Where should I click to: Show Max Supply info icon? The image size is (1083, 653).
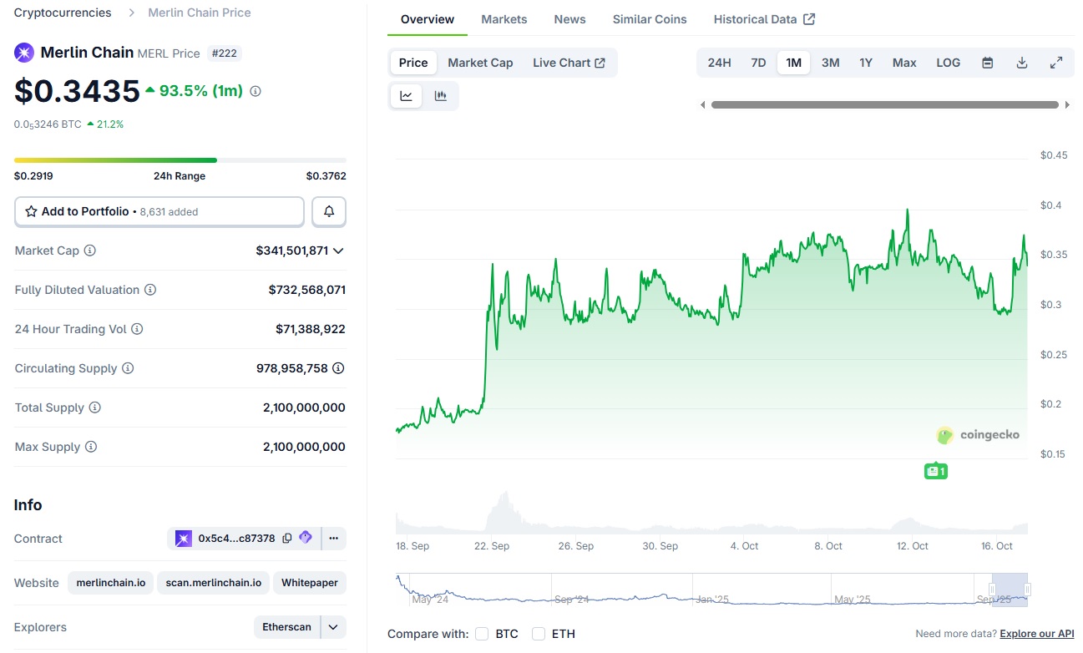(91, 447)
